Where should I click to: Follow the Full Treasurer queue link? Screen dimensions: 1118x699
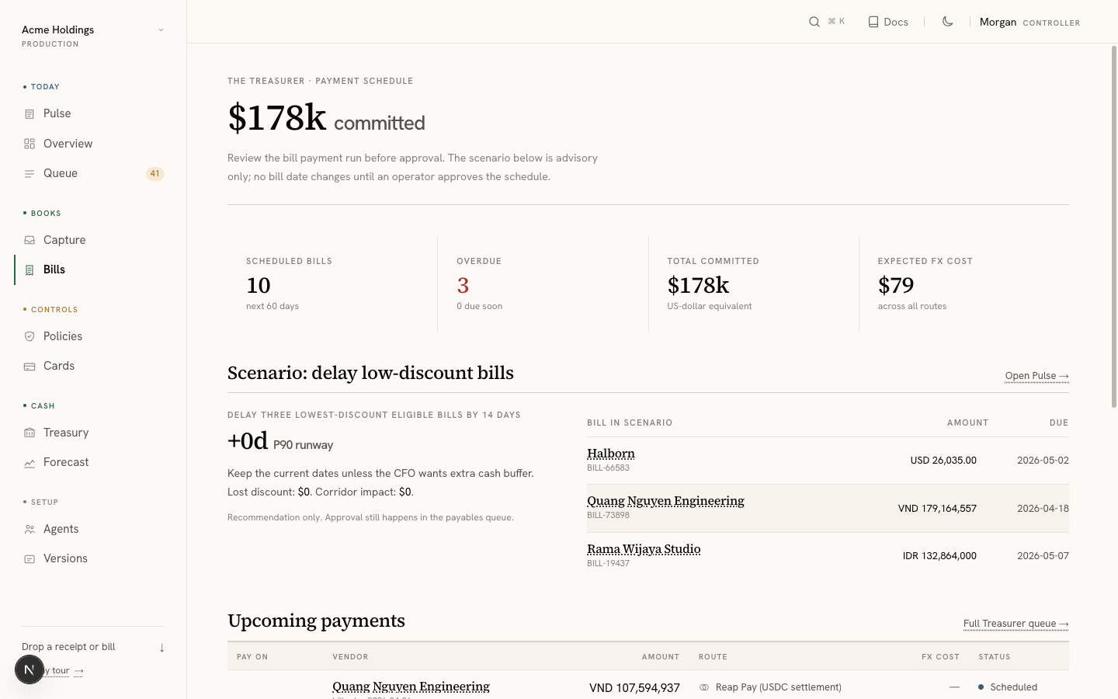click(x=1016, y=624)
